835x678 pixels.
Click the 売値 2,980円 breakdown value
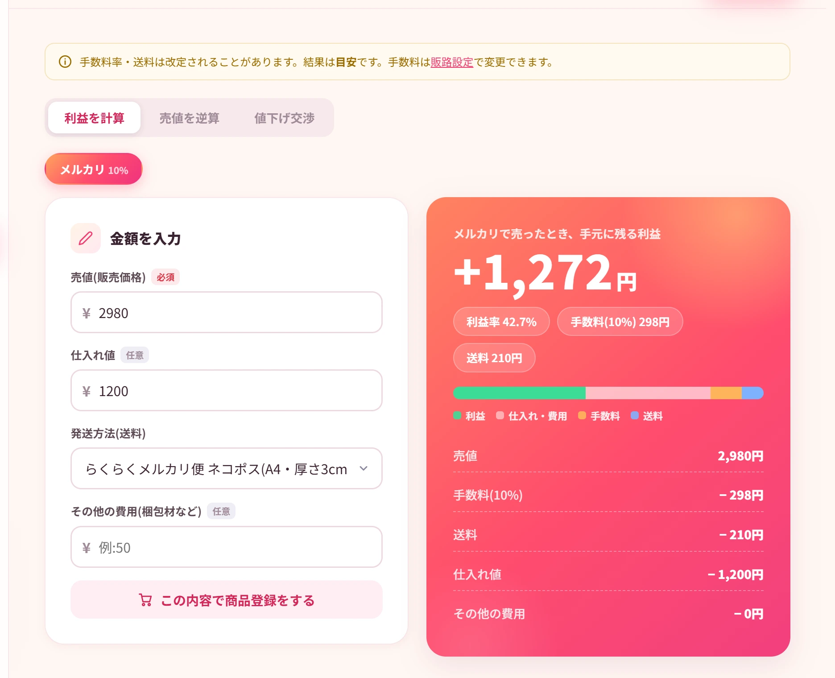click(x=740, y=456)
